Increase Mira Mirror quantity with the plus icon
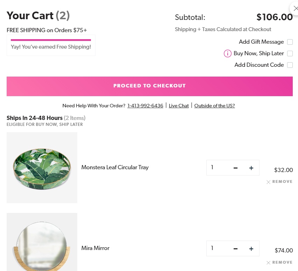Viewport: 298px width, 271px height. coord(251,249)
